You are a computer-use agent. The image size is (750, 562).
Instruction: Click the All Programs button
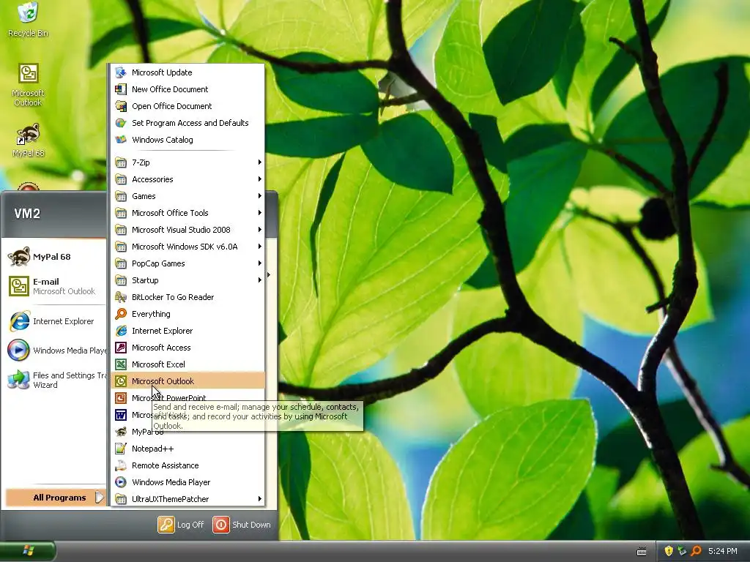click(54, 498)
